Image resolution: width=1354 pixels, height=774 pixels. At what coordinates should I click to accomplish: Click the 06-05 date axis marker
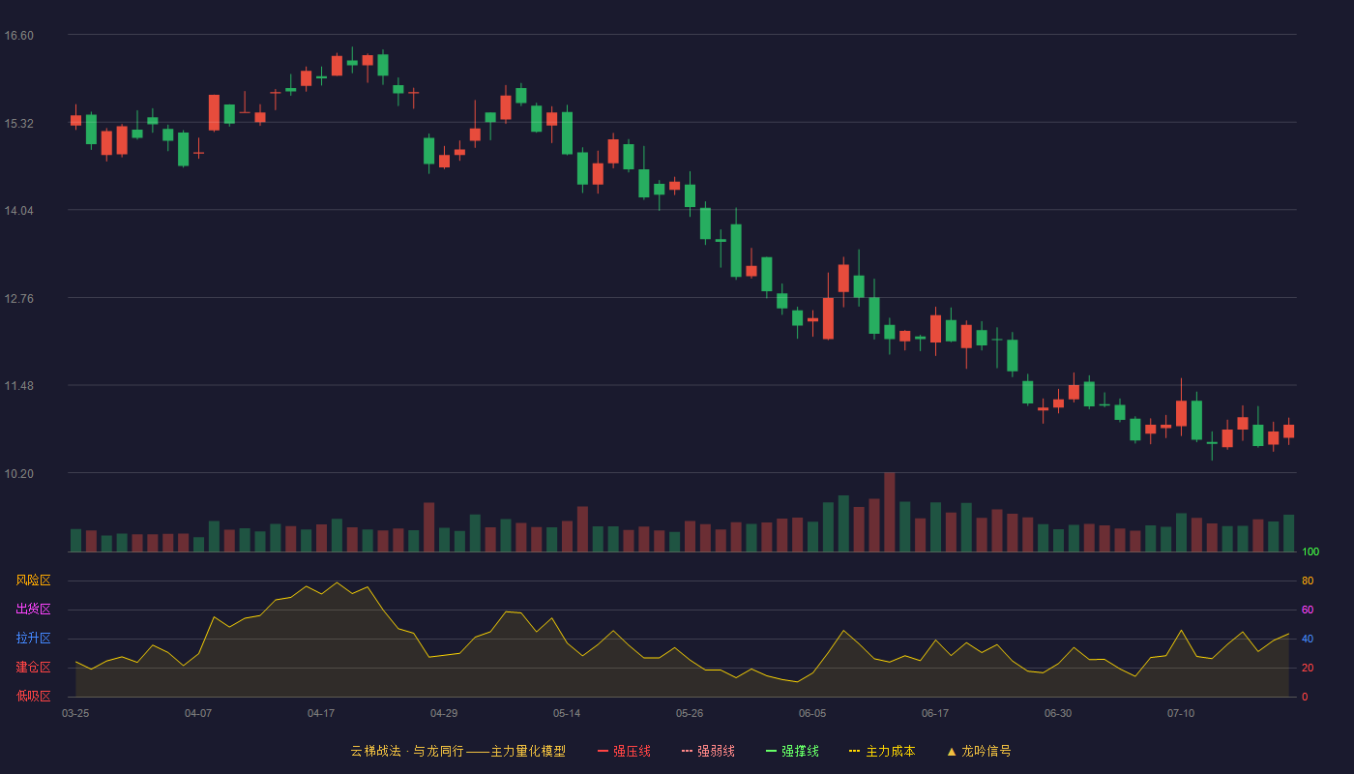[x=812, y=713]
